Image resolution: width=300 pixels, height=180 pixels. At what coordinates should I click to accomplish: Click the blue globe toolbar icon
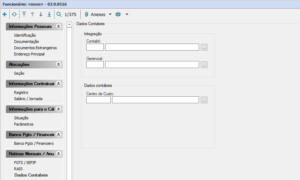click(x=118, y=15)
